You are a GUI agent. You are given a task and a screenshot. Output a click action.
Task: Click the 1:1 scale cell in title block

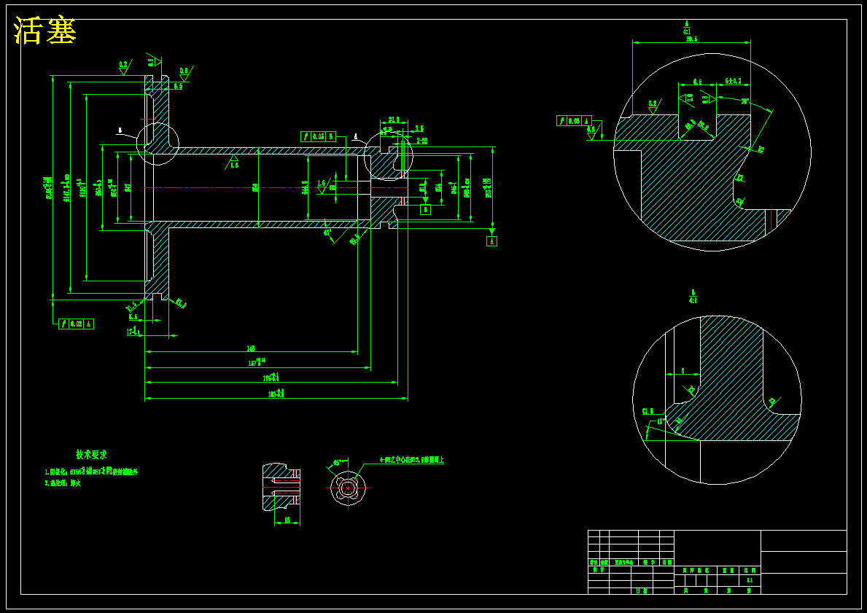coord(750,579)
